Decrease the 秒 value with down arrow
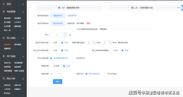The image size is (183, 97). point(110,44)
